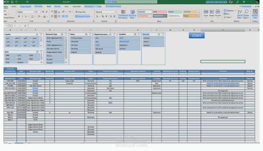Viewport: 263px width, 151px height.
Task: Click the Percent Style icon
Action: coord(103,16)
